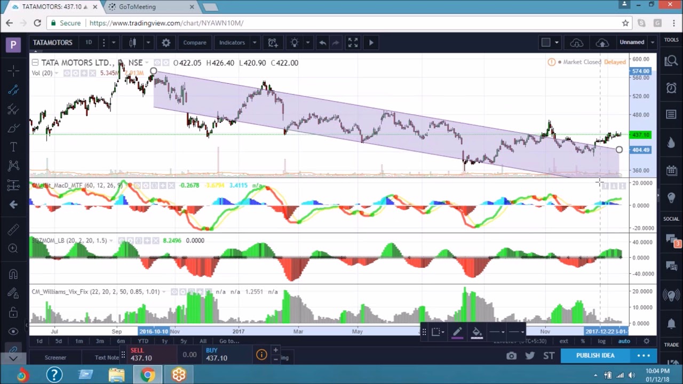Select the pitchfork tool
This screenshot has width=683, height=384.
click(13, 109)
